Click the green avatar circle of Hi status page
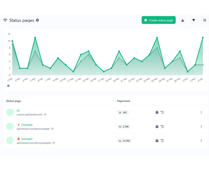 tap(10, 112)
